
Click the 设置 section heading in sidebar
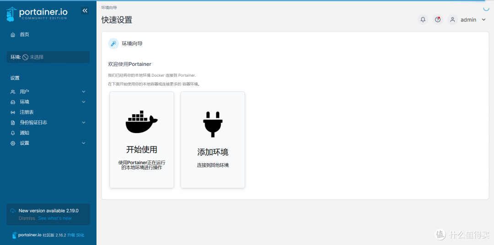click(15, 78)
